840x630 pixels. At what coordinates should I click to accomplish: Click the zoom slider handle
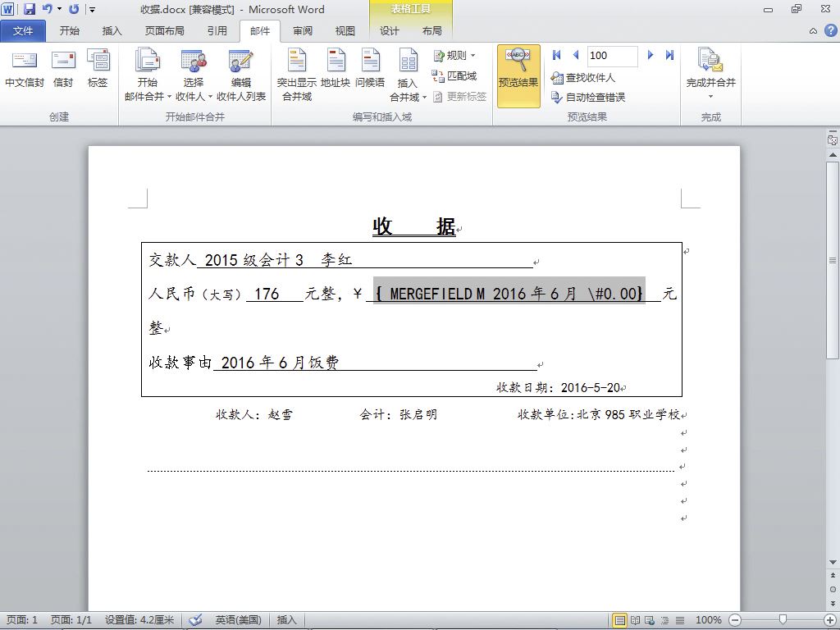[x=782, y=620]
